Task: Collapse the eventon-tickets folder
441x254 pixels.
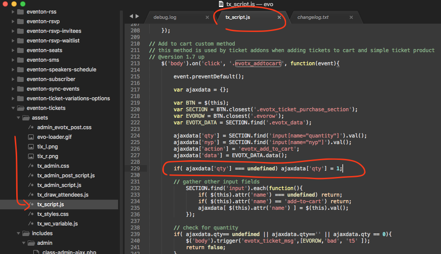Action: 13,108
